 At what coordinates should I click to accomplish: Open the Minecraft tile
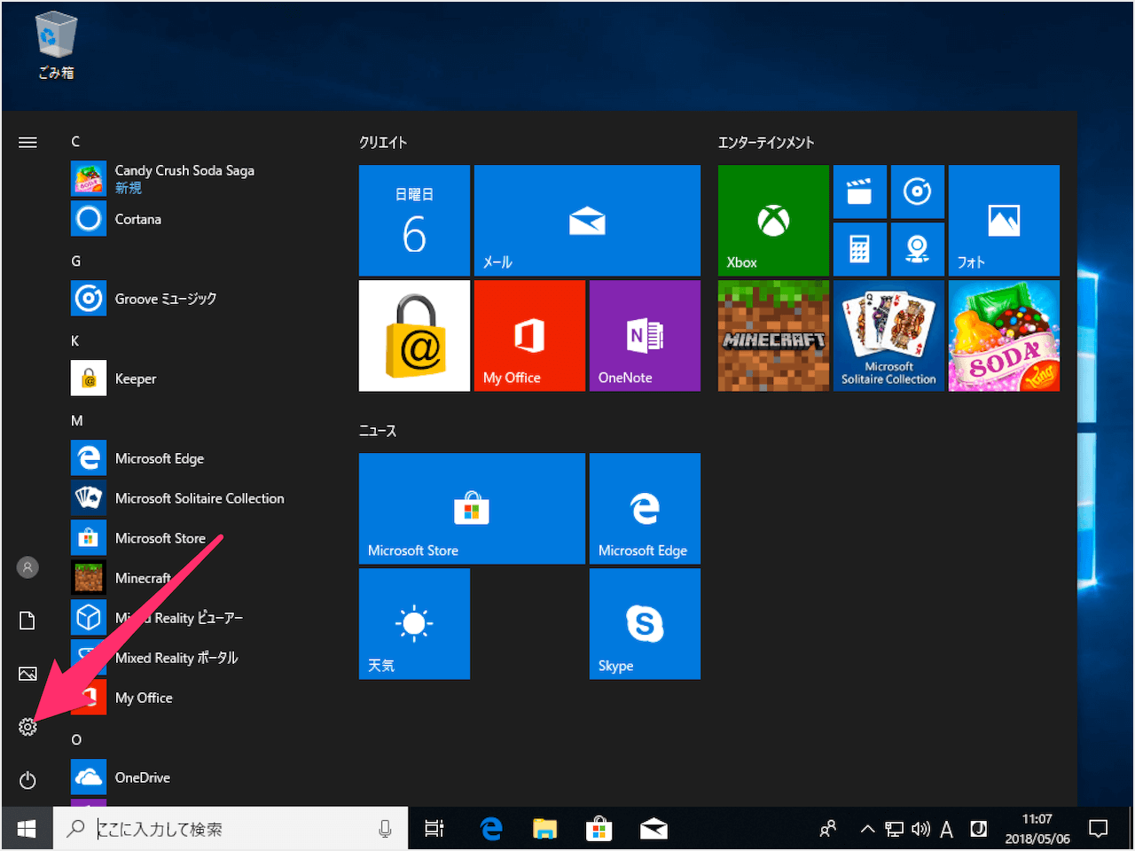tap(773, 335)
